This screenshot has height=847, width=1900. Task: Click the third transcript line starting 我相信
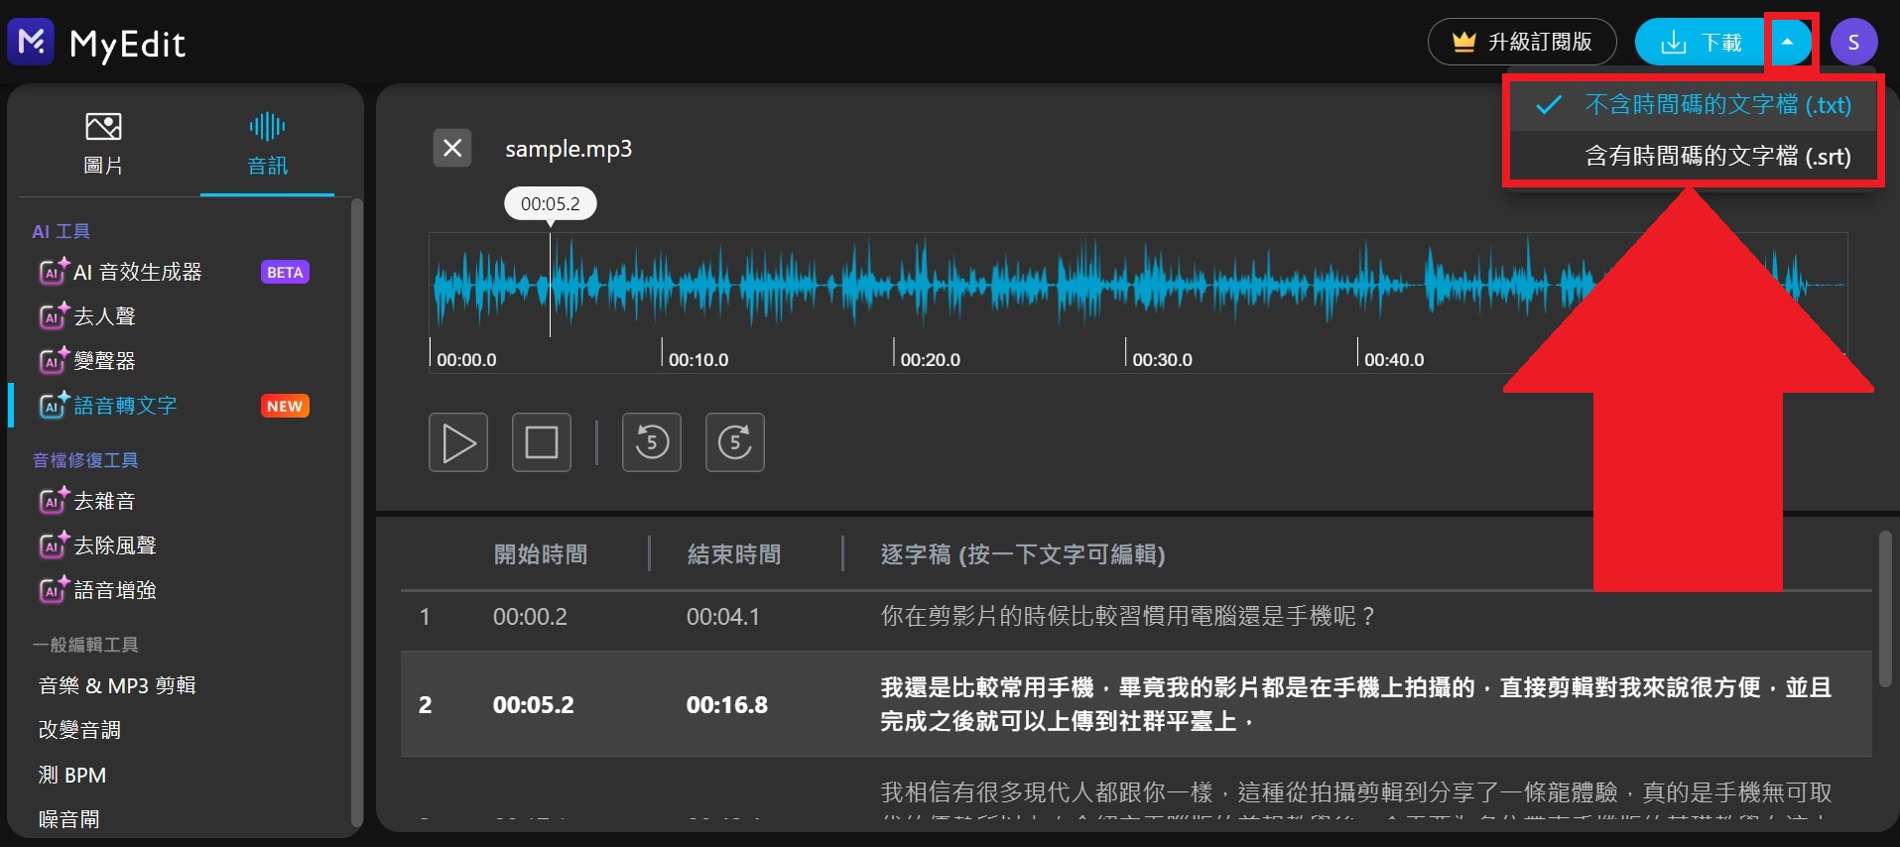(x=1355, y=793)
